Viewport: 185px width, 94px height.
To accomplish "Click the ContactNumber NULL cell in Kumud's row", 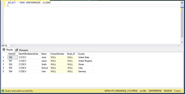I will pos(58,68).
